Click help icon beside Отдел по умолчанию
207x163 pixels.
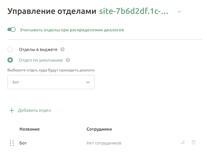68,60
